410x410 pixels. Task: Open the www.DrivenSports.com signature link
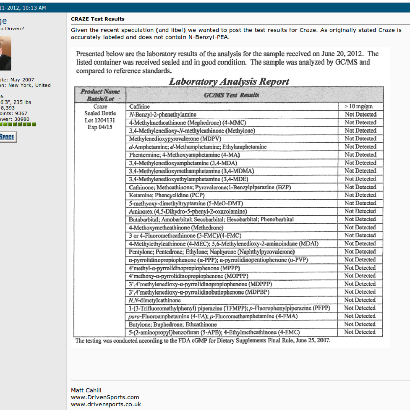105,397
